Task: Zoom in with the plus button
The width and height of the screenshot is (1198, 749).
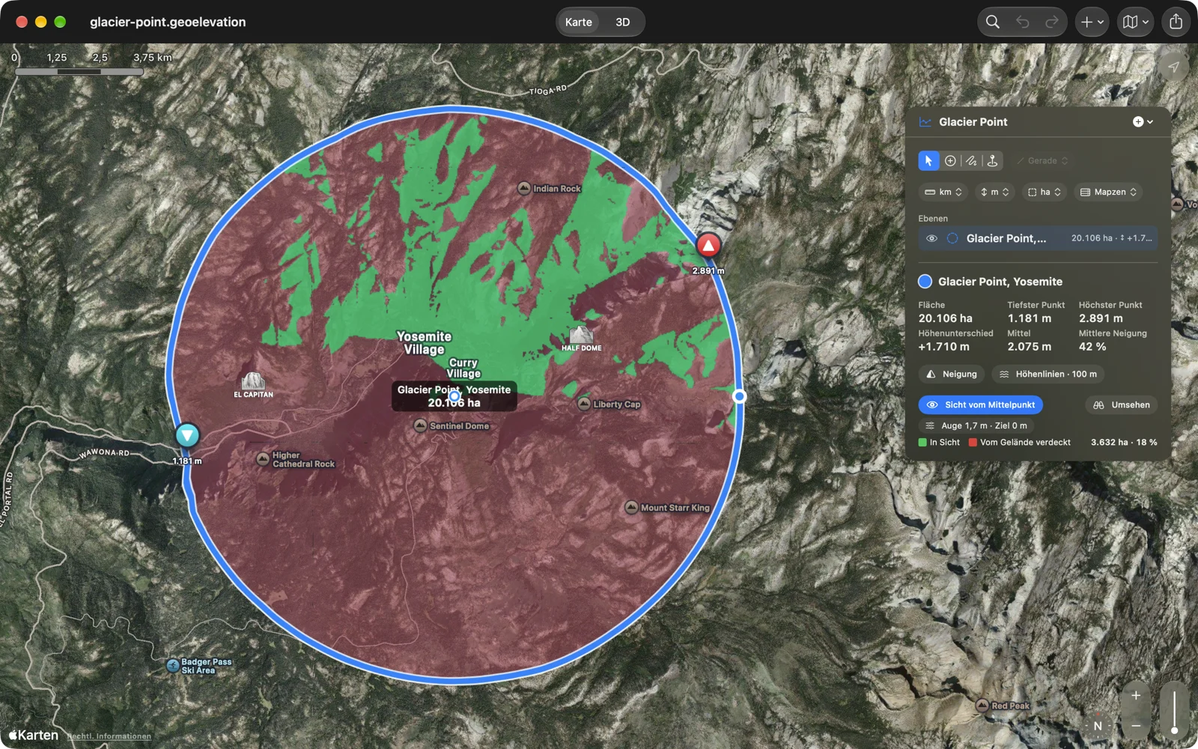Action: (1136, 696)
